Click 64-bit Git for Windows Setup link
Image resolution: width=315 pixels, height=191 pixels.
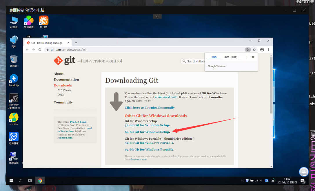pos(147,132)
